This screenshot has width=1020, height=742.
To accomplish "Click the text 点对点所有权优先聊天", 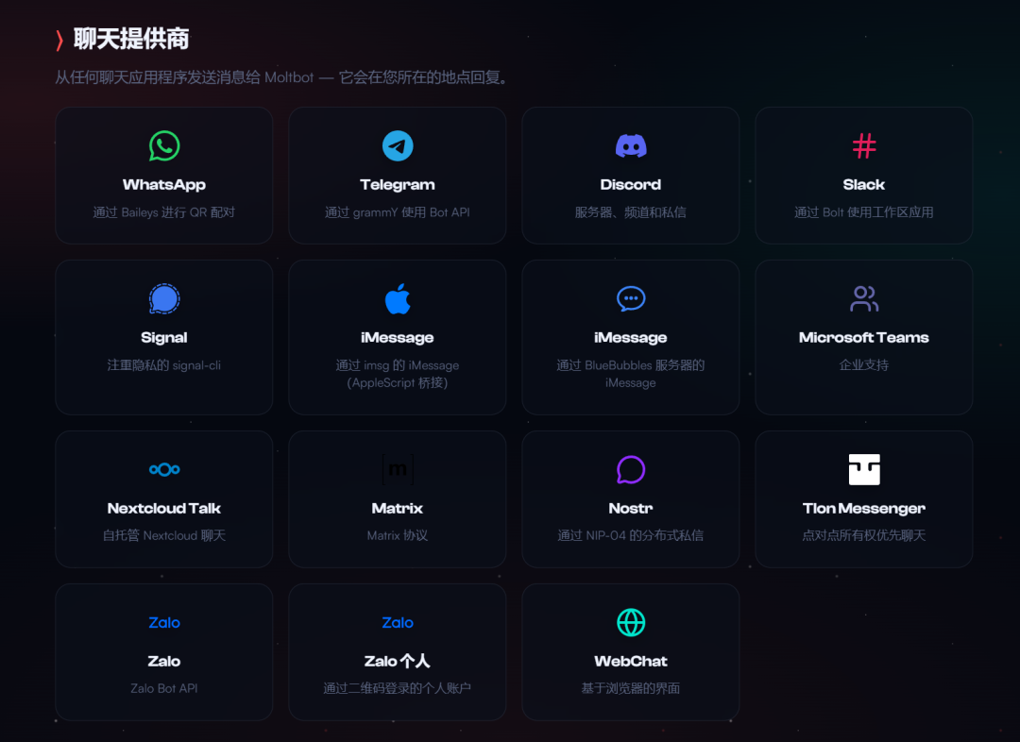I will point(864,536).
